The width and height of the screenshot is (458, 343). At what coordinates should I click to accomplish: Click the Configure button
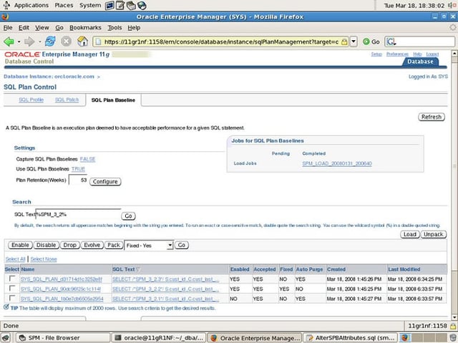(105, 181)
